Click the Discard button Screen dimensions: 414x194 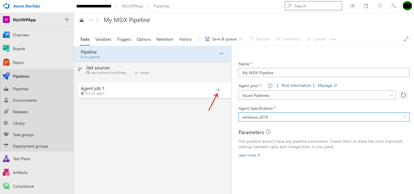(259, 39)
